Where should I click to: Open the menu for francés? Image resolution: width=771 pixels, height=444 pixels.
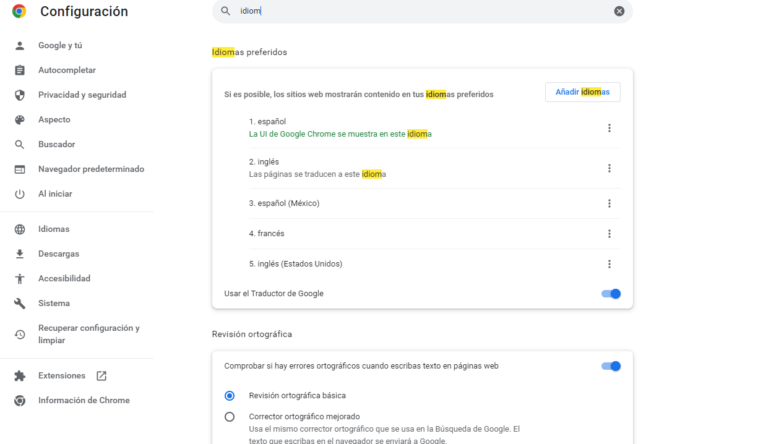[609, 234]
